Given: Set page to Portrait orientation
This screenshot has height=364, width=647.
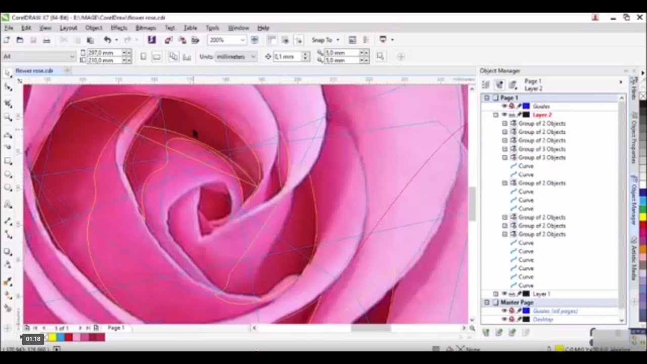Looking at the screenshot, I should (143, 57).
